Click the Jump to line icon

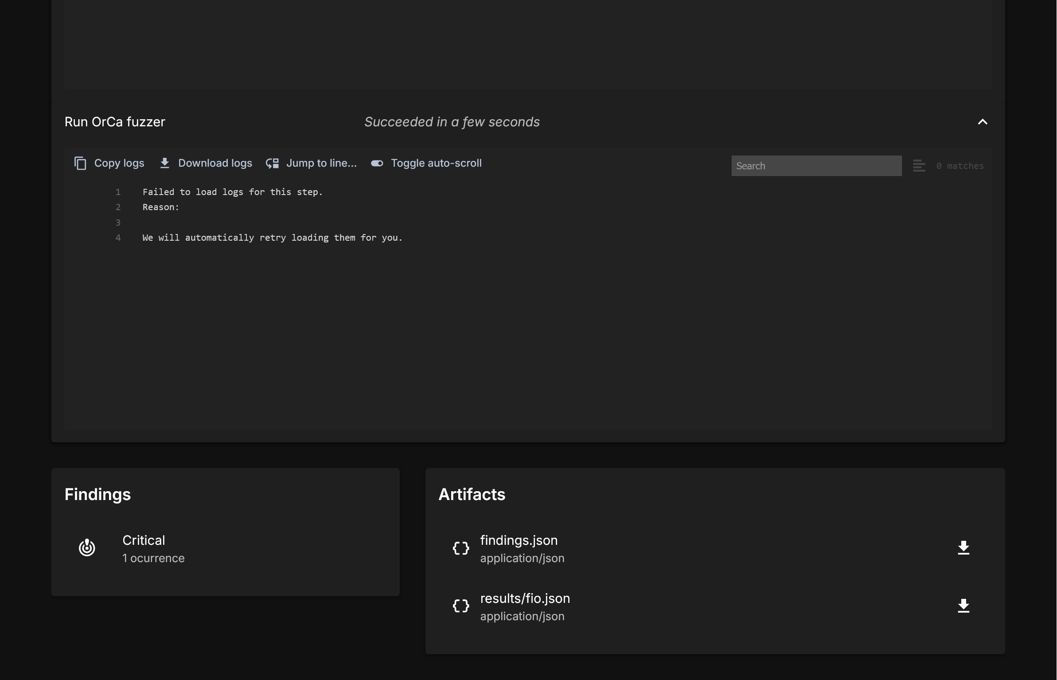coord(272,163)
